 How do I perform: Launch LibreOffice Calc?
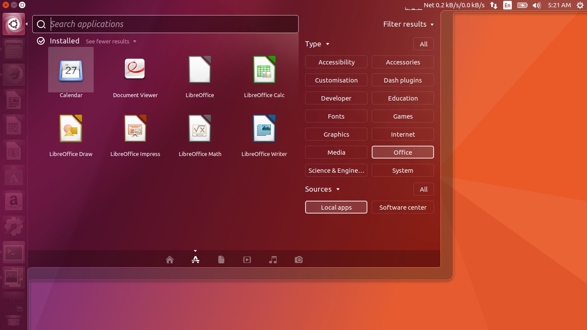[x=264, y=70]
